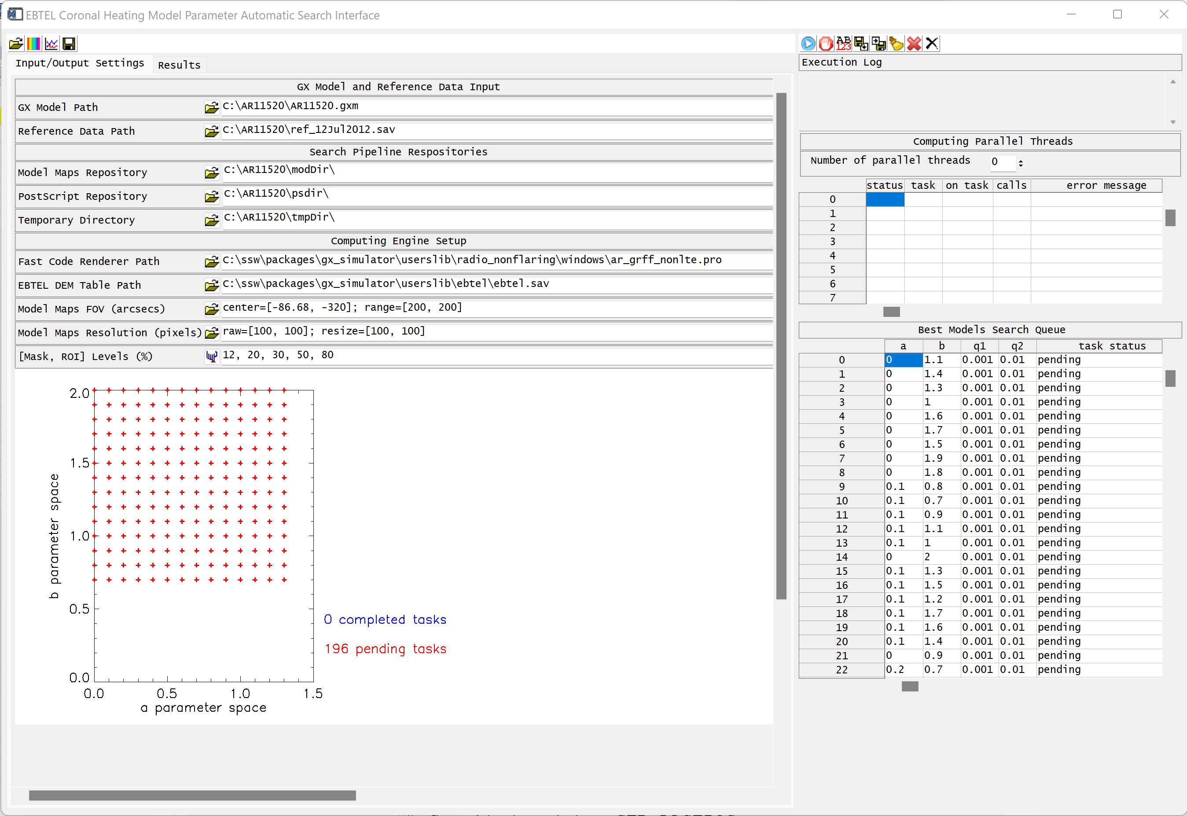
Task: Open the line plot chart icon
Action: click(x=51, y=44)
